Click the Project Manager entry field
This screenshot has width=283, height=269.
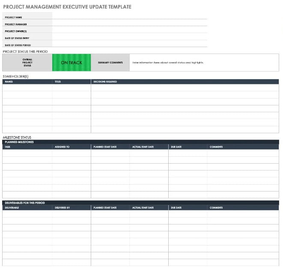coord(130,23)
